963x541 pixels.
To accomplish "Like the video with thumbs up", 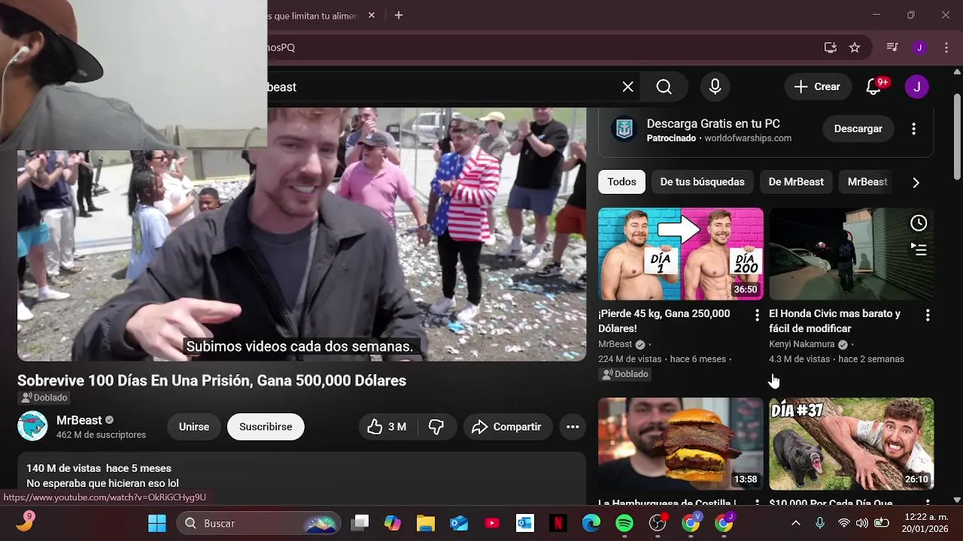I will click(387, 427).
